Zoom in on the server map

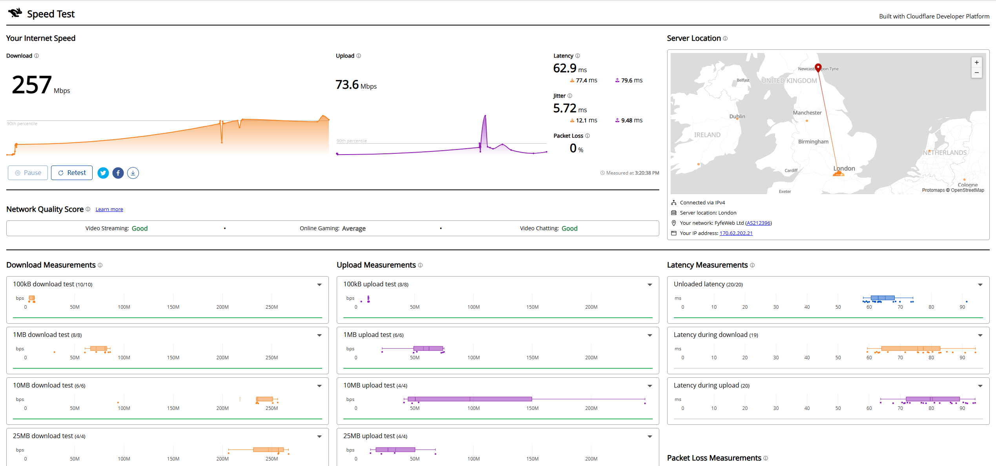pos(977,62)
